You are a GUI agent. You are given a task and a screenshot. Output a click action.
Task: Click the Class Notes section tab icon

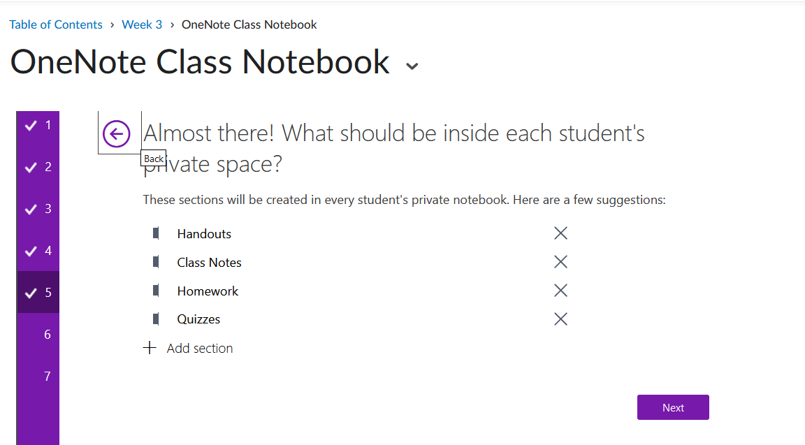click(x=156, y=262)
